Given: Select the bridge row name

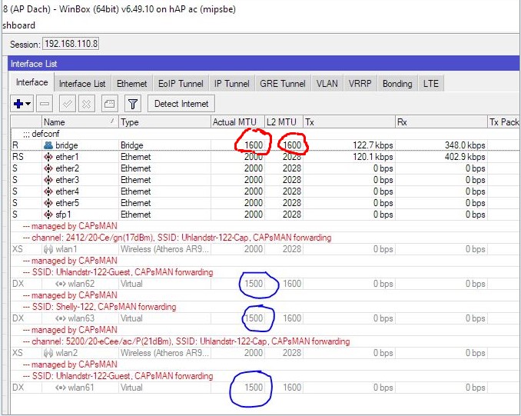Looking at the screenshot, I should pyautogui.click(x=67, y=145).
